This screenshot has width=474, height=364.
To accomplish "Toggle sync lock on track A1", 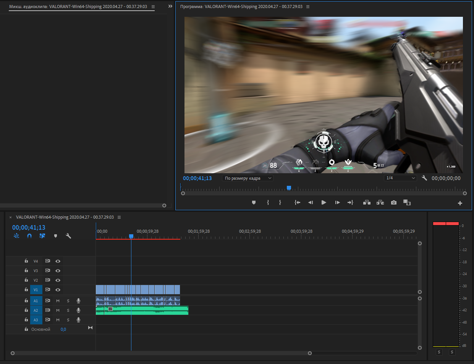I will pos(48,301).
